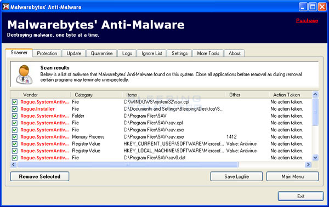Maximize the Malwarebytes window
The image size is (329, 207).
[x=313, y=7]
